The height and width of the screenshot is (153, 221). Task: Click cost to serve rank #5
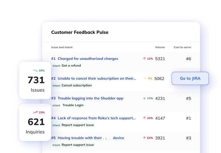[x=189, y=98]
